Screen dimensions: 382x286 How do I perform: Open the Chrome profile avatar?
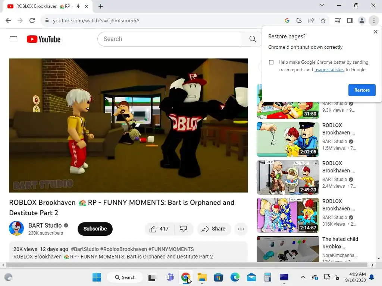tap(362, 20)
